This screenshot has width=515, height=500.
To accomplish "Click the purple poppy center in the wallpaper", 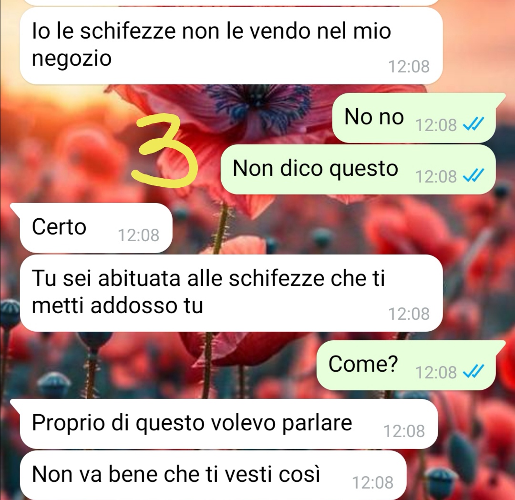I will (x=259, y=102).
